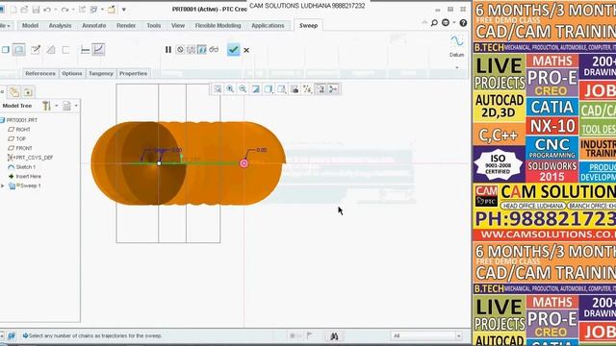616x346 pixels.
Task: Open the Tools ribbon tab
Action: coord(154,26)
